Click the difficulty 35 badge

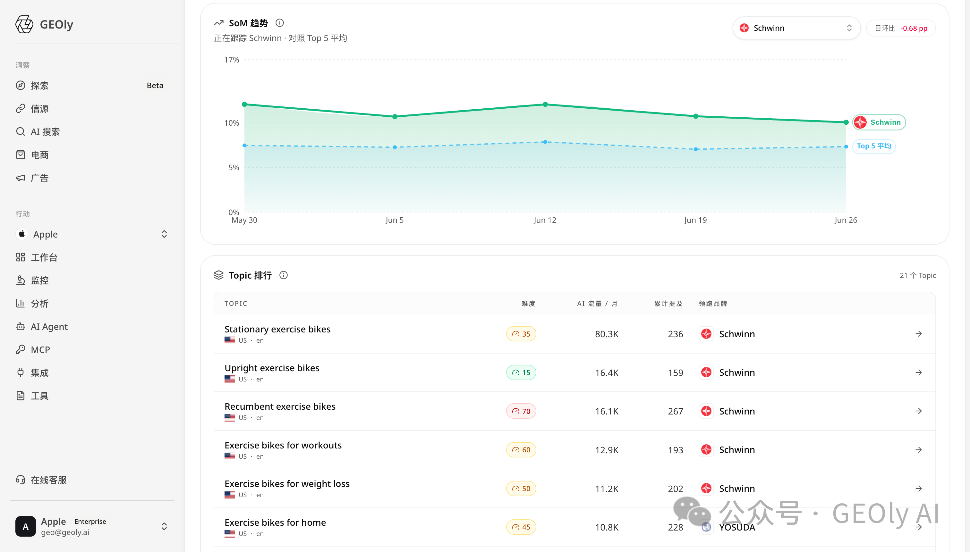click(x=521, y=334)
